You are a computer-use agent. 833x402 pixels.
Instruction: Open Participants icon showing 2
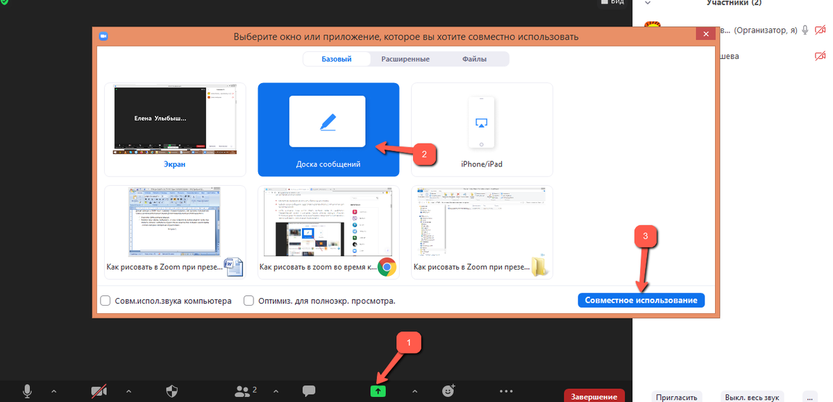(246, 391)
